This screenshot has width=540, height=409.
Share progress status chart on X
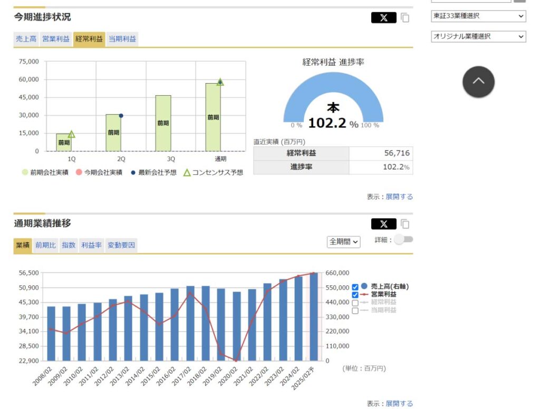tap(384, 17)
